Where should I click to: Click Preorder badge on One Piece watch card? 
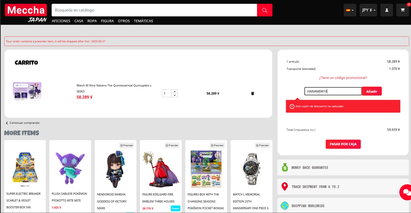(x=262, y=145)
